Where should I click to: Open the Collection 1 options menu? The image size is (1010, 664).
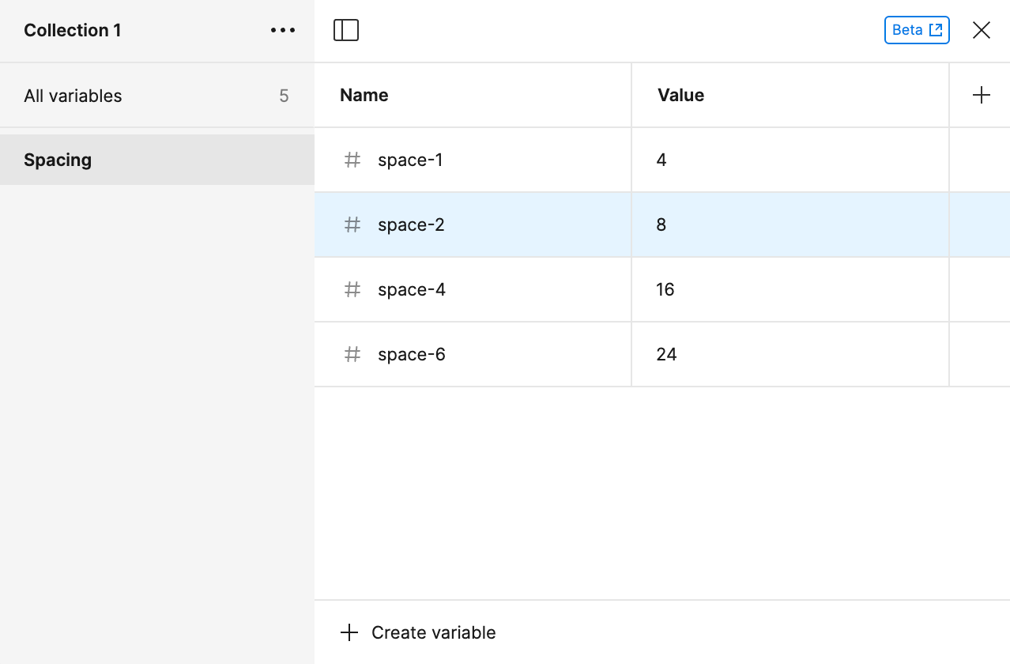click(282, 30)
